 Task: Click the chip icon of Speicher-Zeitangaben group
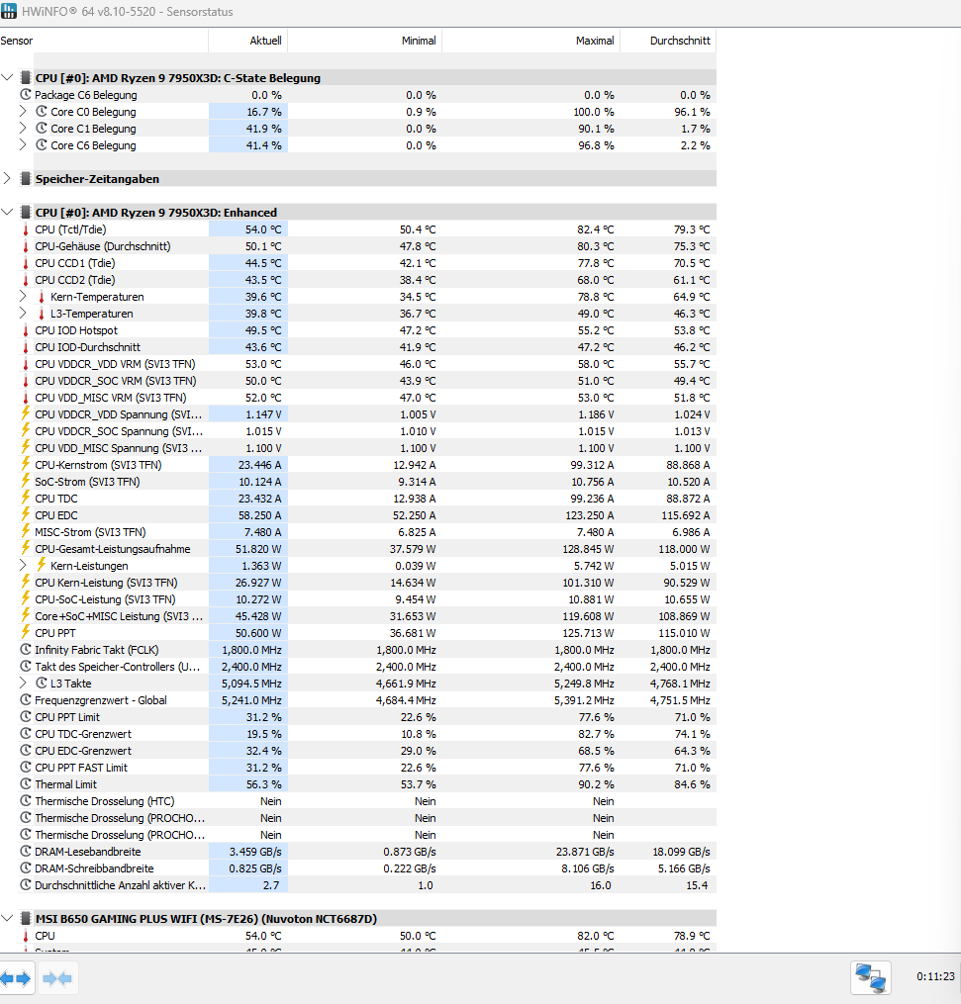[26, 179]
